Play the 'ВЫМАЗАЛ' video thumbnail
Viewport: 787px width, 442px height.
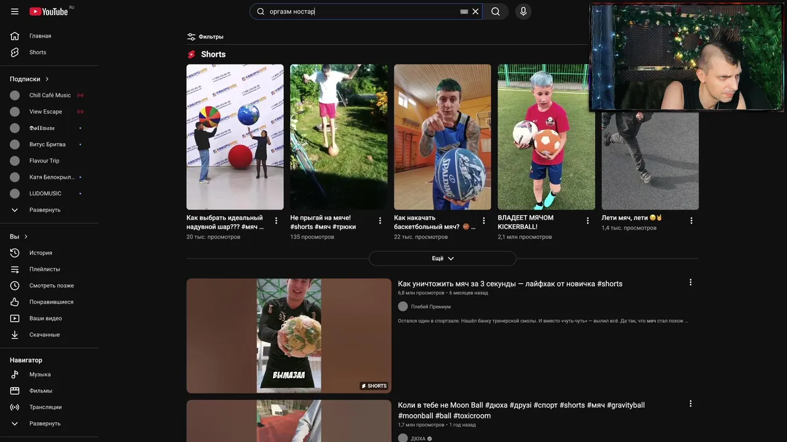(289, 336)
